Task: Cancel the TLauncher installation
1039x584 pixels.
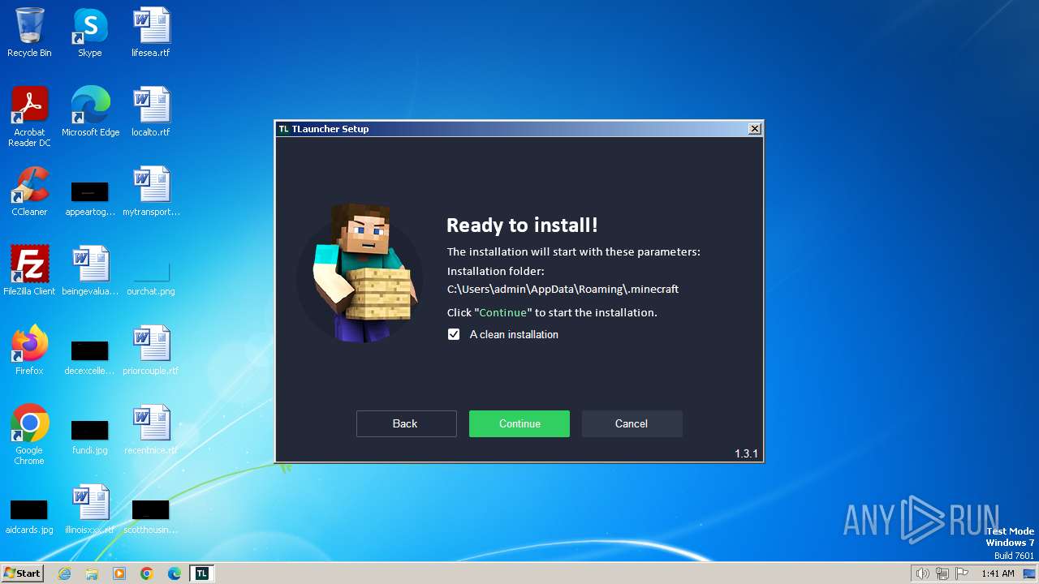Action: (632, 423)
